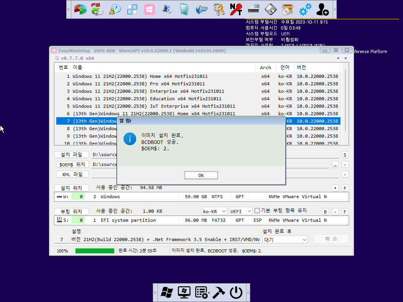Select row 3 Windows 11 Enterprise x64
The width and height of the screenshot is (403, 302).
click(198, 91)
